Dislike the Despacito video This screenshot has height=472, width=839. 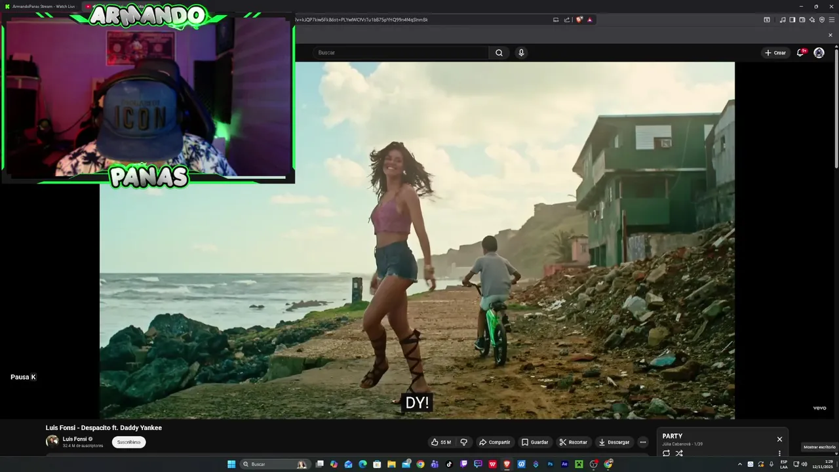pos(464,442)
